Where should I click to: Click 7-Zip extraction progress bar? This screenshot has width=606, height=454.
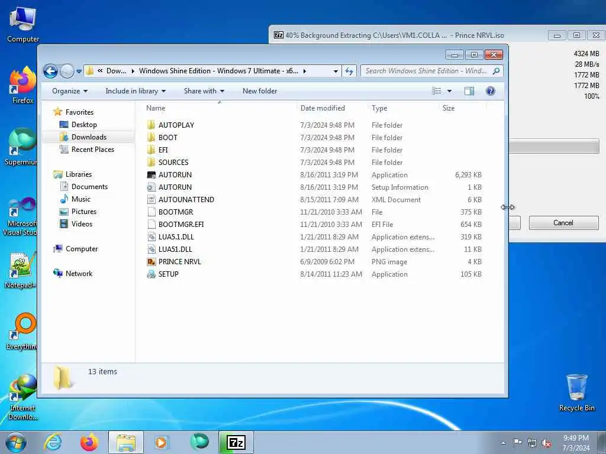click(554, 147)
